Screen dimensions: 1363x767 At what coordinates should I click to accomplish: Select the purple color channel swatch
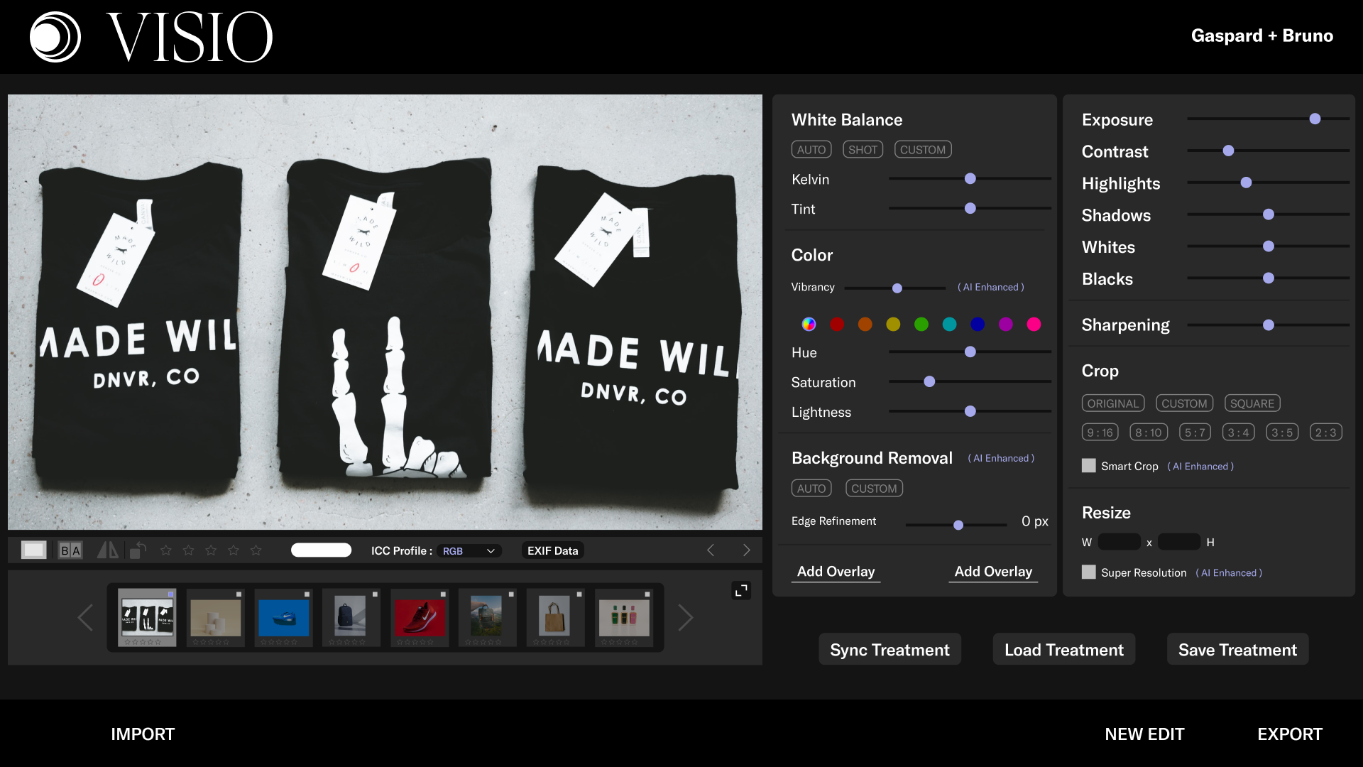tap(1006, 325)
